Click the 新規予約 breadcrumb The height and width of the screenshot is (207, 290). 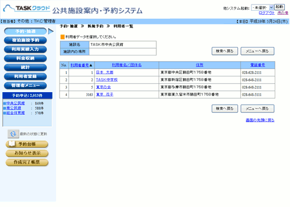[x=96, y=26]
